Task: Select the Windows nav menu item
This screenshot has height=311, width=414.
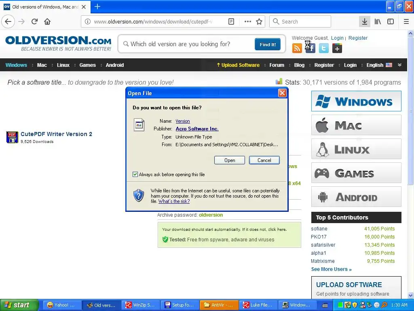Action: click(16, 65)
